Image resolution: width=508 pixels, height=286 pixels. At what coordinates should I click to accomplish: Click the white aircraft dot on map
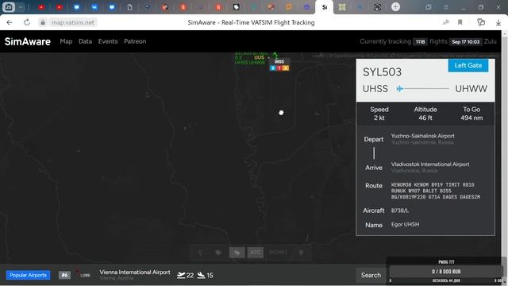tap(281, 113)
